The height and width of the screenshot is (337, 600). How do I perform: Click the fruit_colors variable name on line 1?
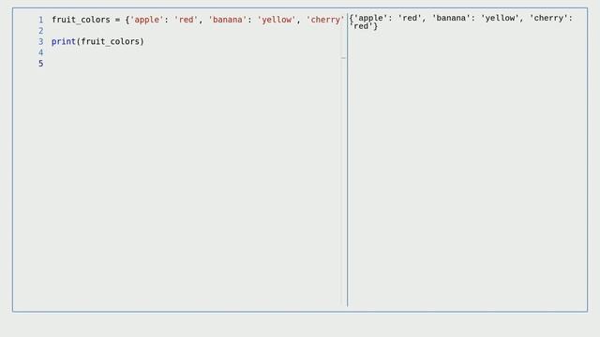pos(81,20)
